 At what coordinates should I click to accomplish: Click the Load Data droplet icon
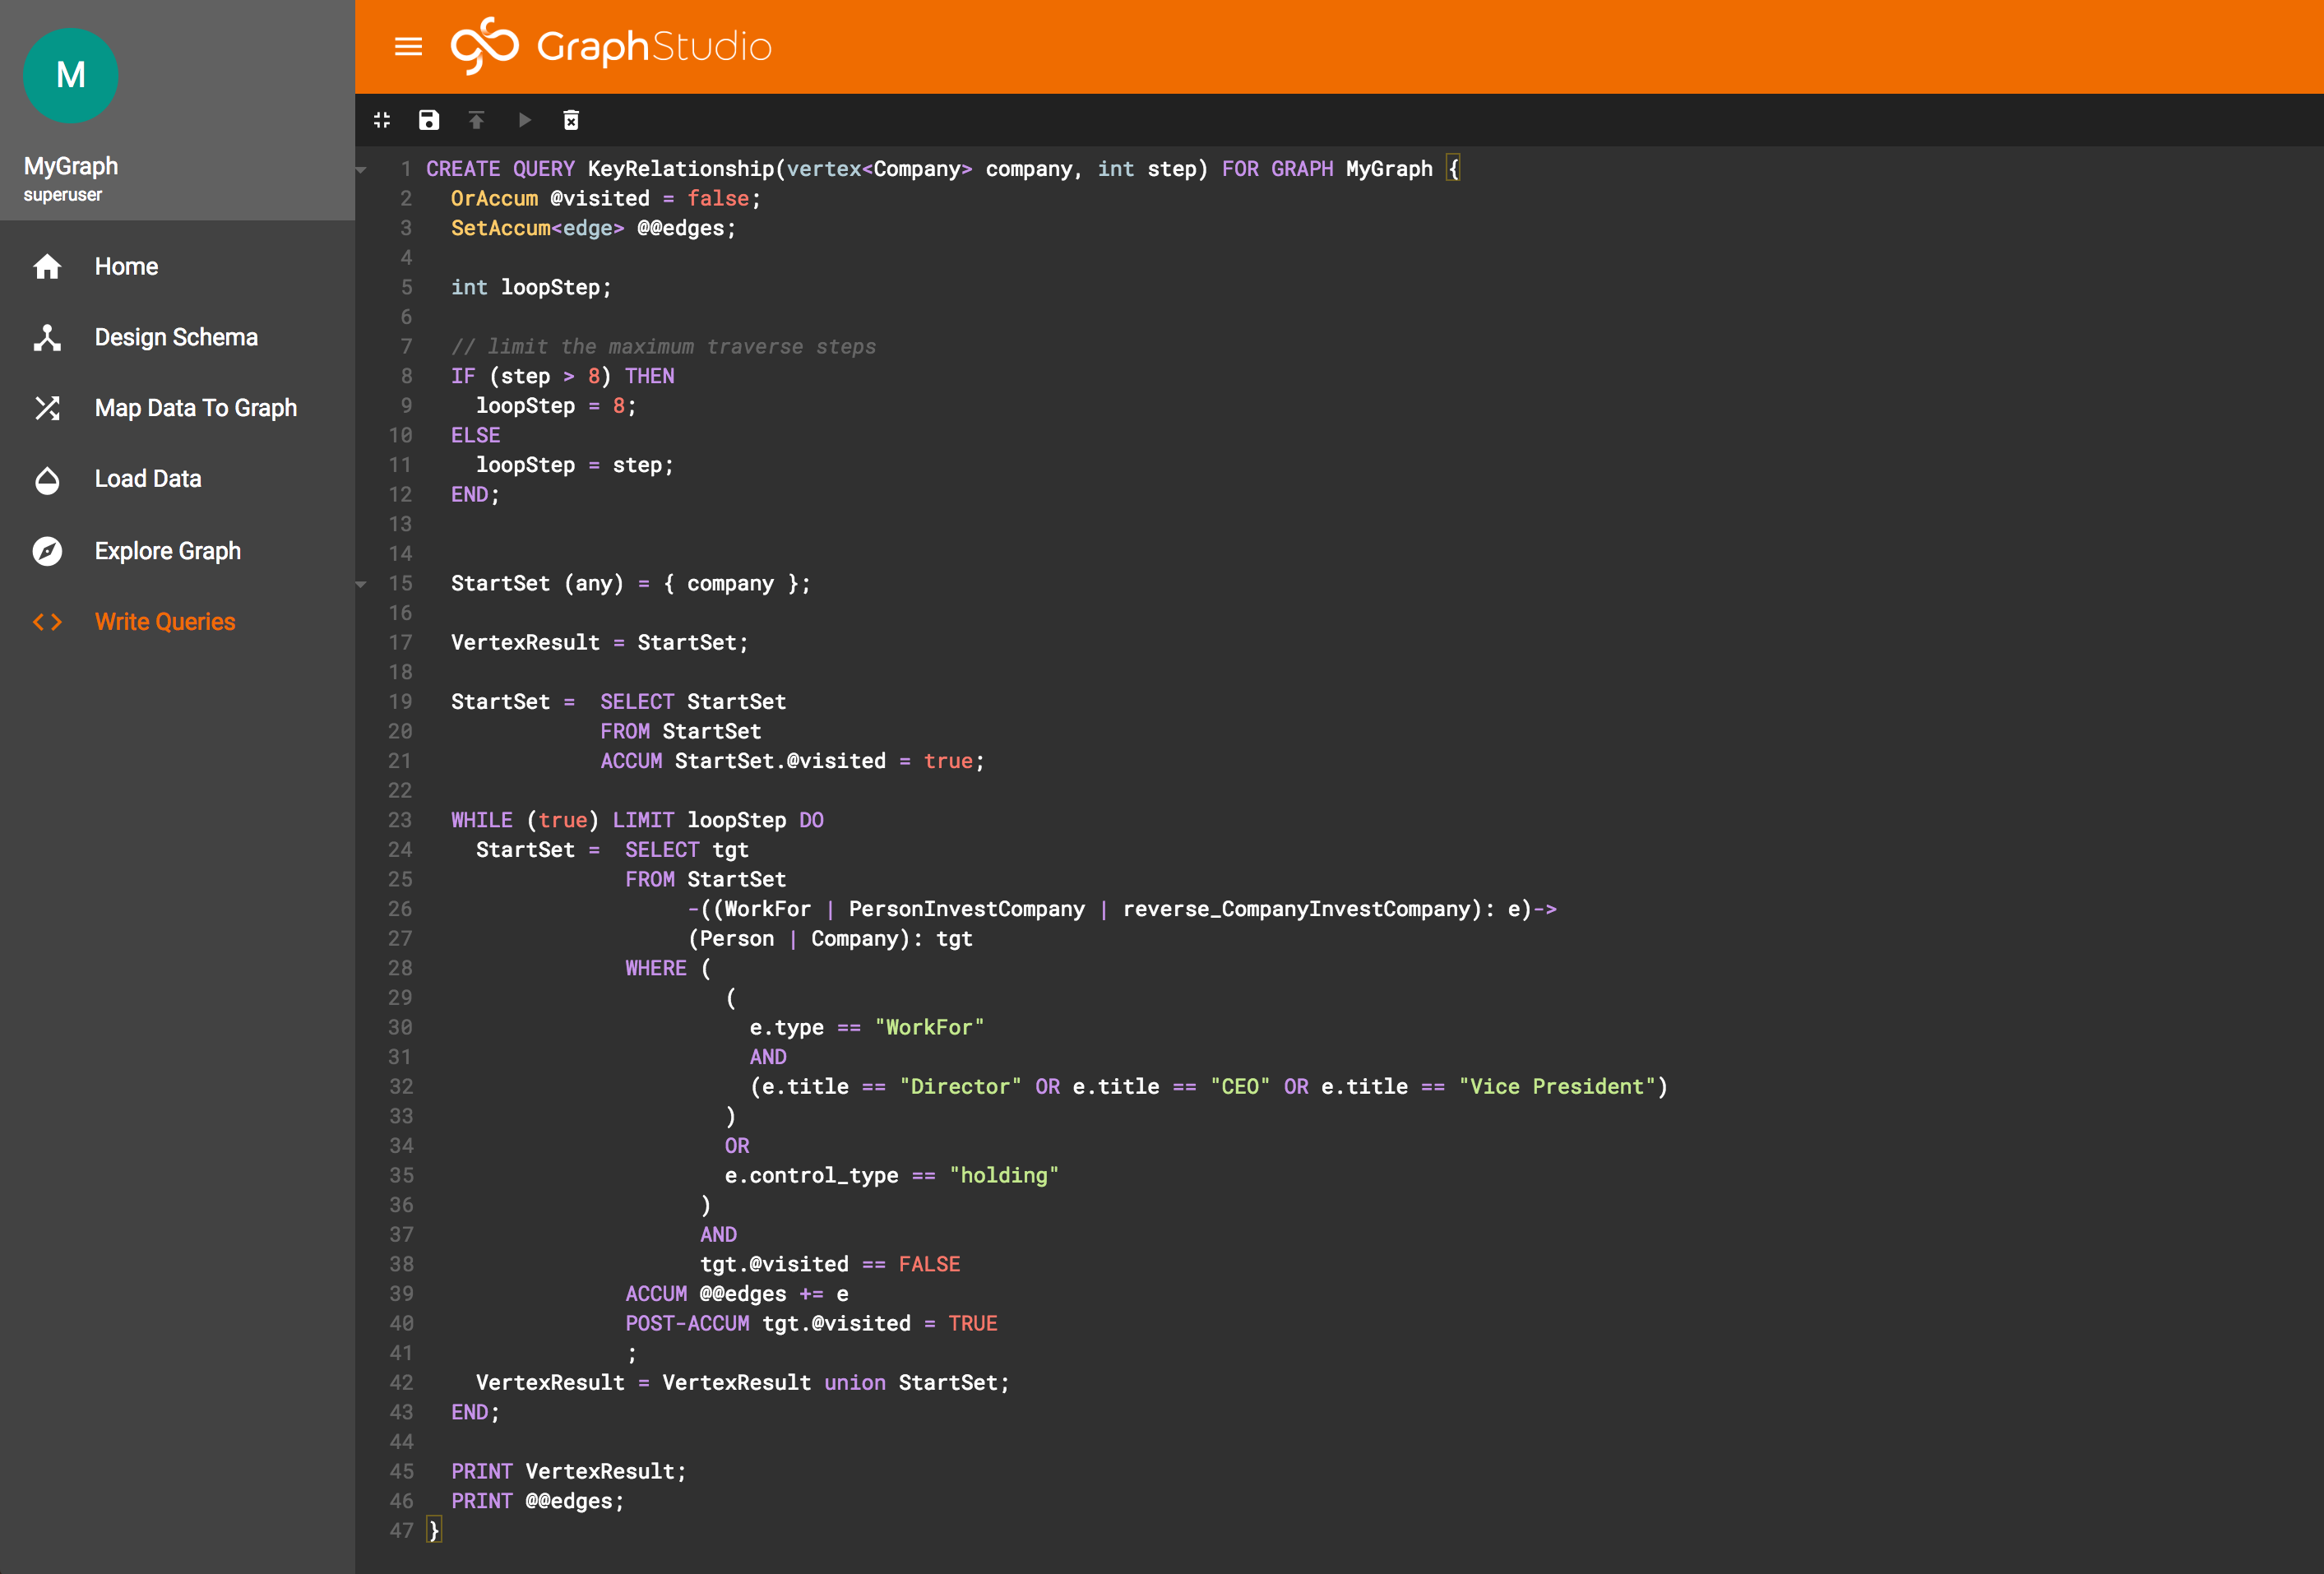[x=47, y=480]
